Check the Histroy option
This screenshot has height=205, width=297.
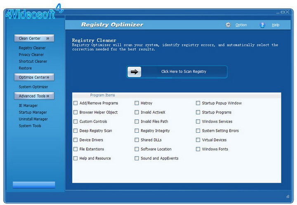point(137,103)
